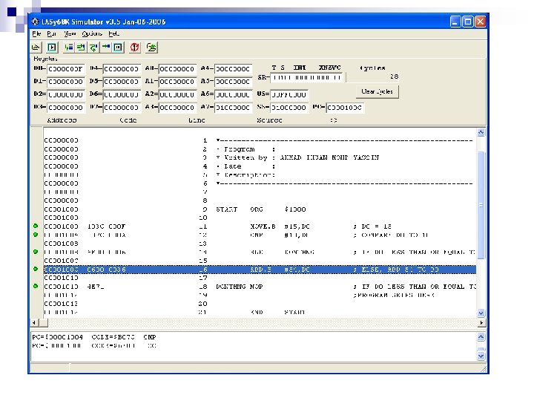Click the D4 register field
The image size is (534, 401).
click(122, 69)
